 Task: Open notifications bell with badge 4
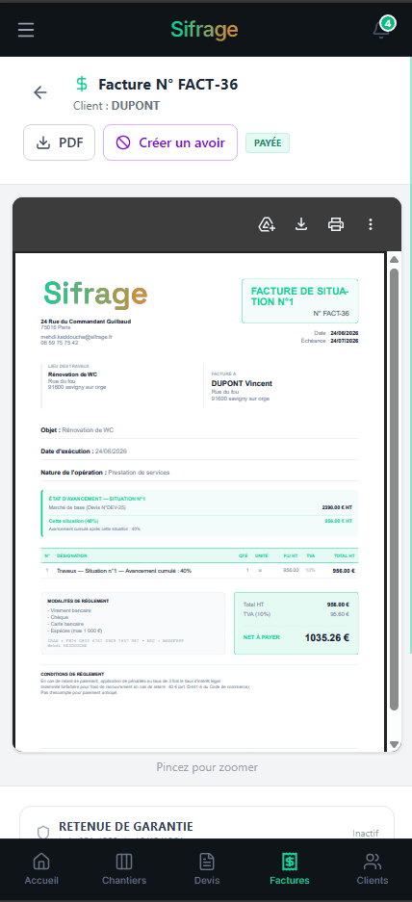click(x=382, y=28)
